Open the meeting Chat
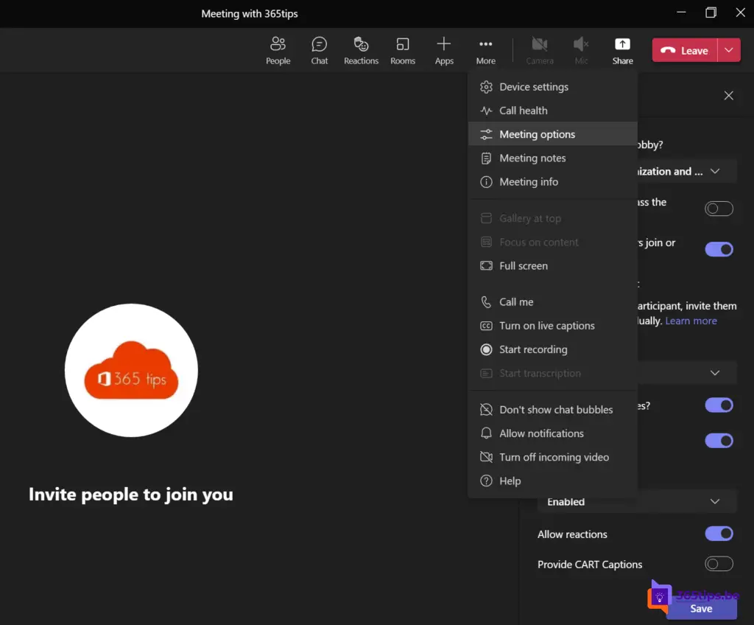This screenshot has height=625, width=754. (319, 51)
